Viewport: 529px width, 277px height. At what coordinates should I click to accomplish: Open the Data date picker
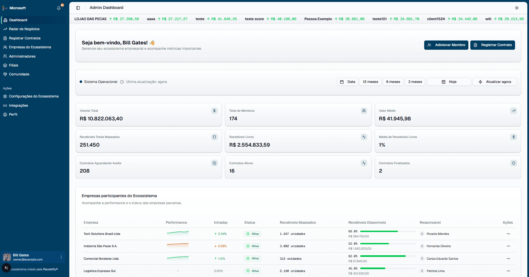(347, 82)
